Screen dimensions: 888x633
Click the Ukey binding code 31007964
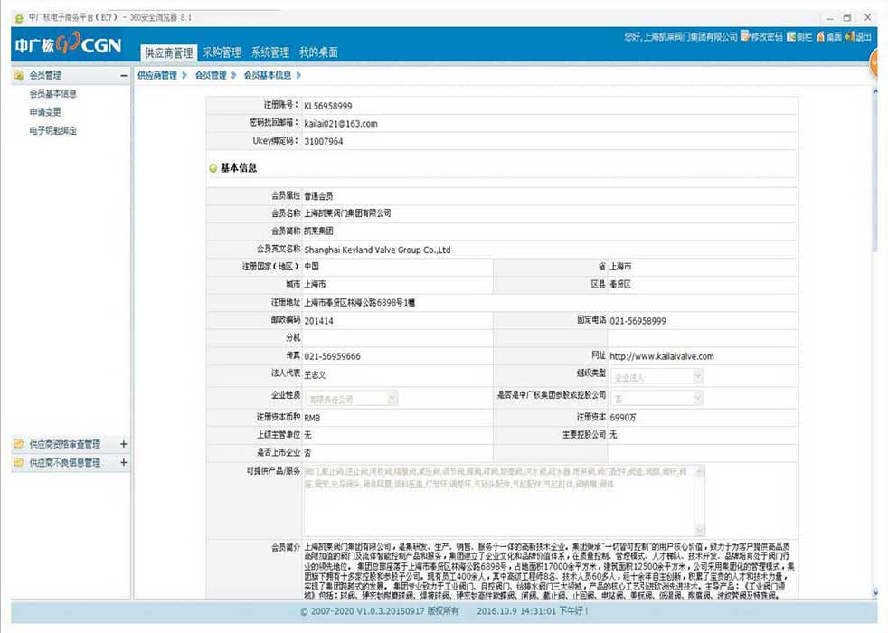[324, 142]
